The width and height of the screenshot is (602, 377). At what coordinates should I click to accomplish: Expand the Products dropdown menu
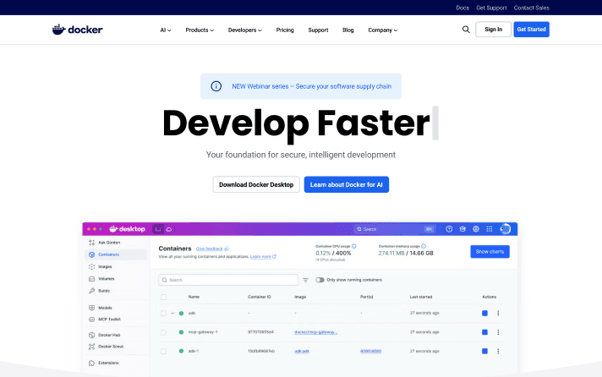(x=200, y=30)
